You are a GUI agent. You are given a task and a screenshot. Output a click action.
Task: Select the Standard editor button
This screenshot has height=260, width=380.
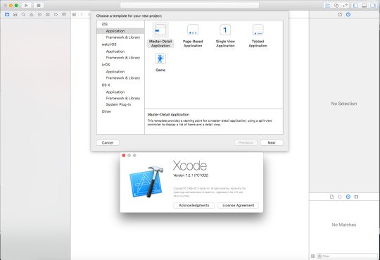[327, 6]
